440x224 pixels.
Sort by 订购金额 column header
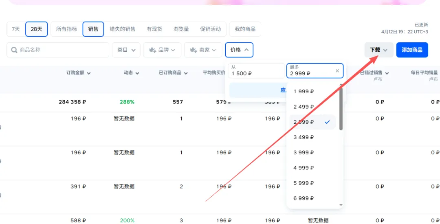click(x=78, y=73)
